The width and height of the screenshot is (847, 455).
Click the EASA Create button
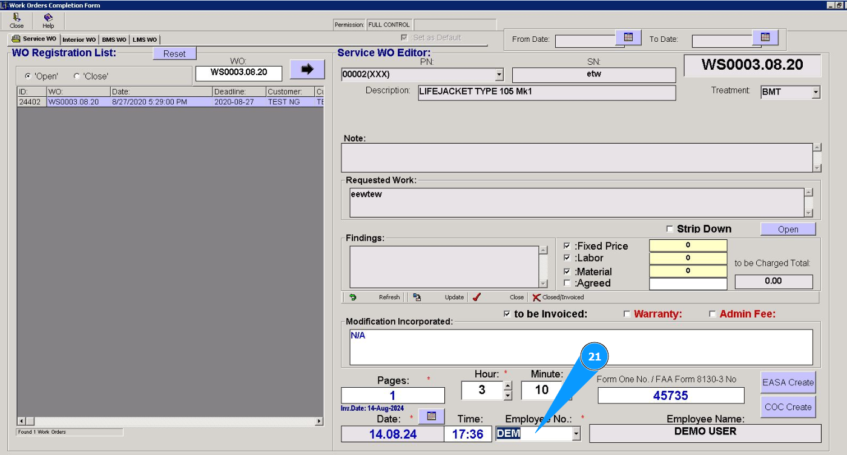(x=788, y=382)
